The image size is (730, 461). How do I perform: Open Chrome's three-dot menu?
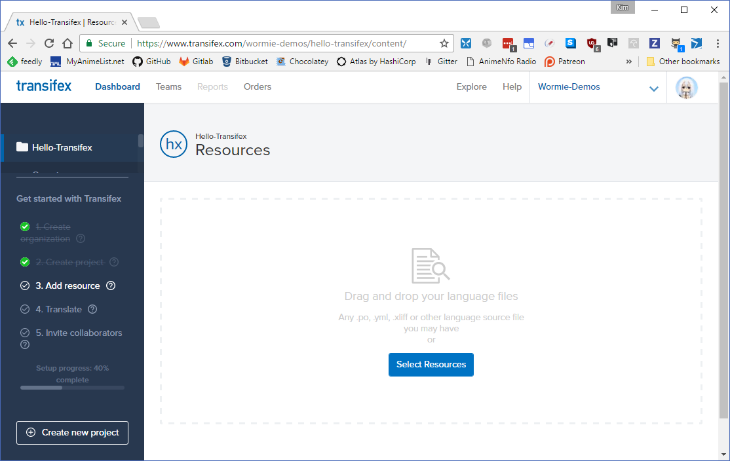pos(718,43)
